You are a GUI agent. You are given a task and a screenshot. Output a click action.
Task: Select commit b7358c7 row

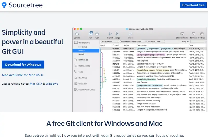[x=153, y=49]
